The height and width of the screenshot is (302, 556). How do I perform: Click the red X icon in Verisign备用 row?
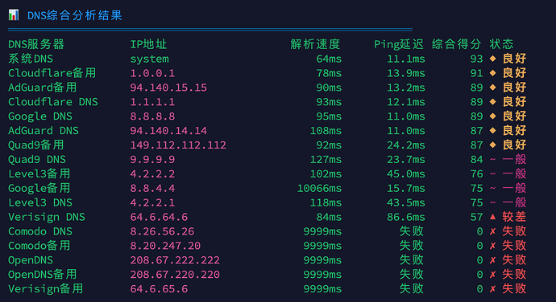click(492, 289)
